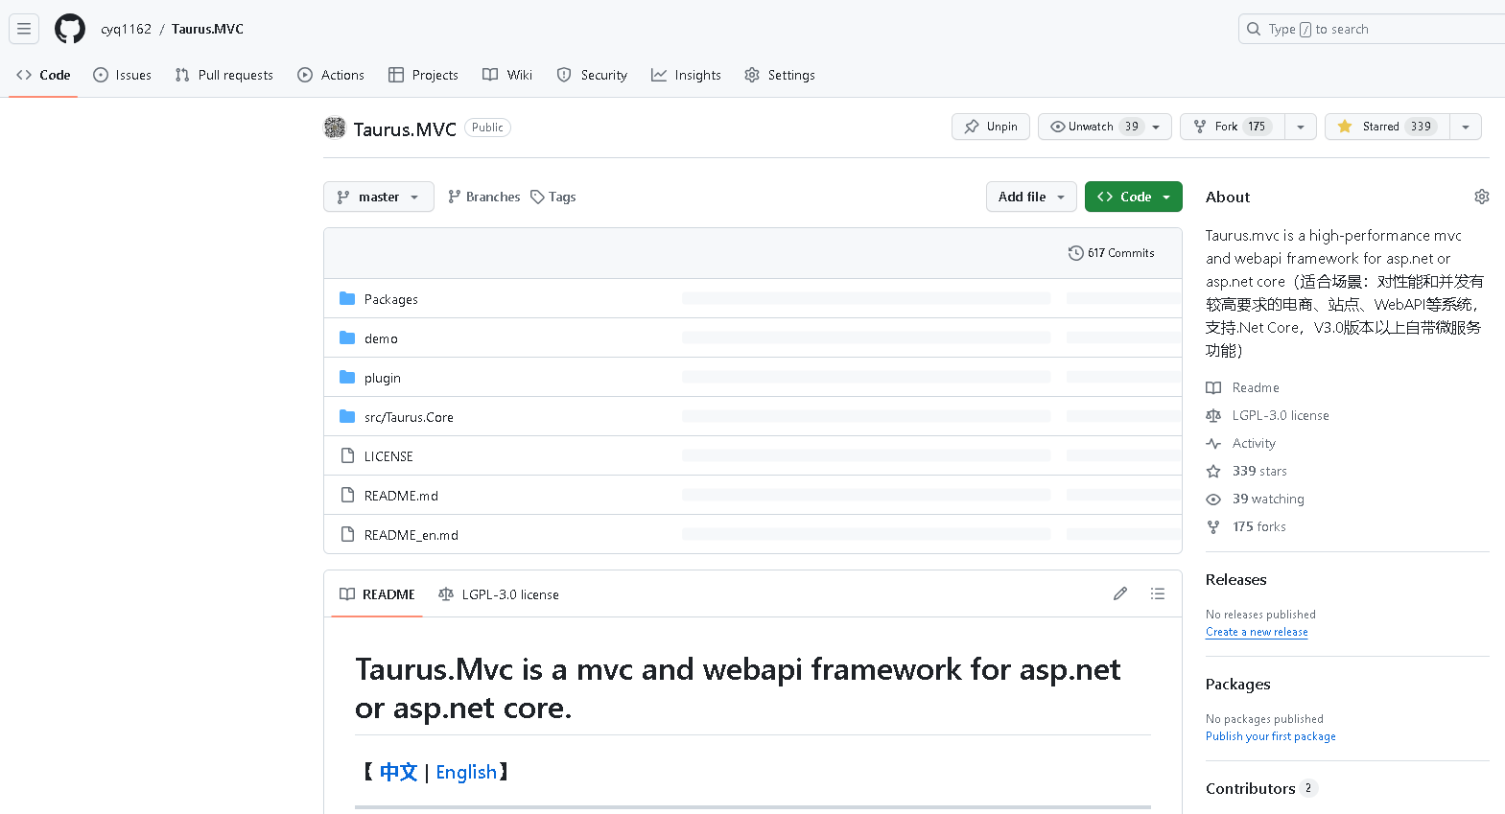Viewport: 1505px width, 814px height.
Task: Click the src/Taurus.Core folder icon
Action: point(347,417)
